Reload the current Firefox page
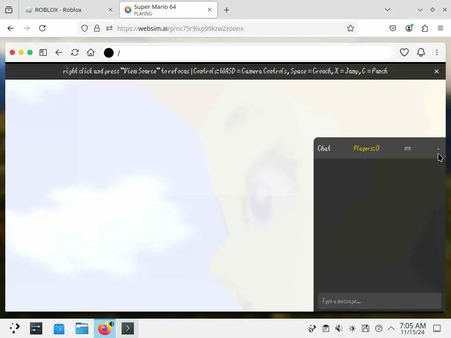Screen dimensions: 451x338 point(42,28)
